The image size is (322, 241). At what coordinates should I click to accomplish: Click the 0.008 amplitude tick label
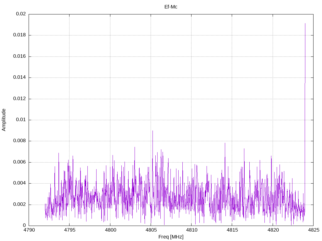19,141
